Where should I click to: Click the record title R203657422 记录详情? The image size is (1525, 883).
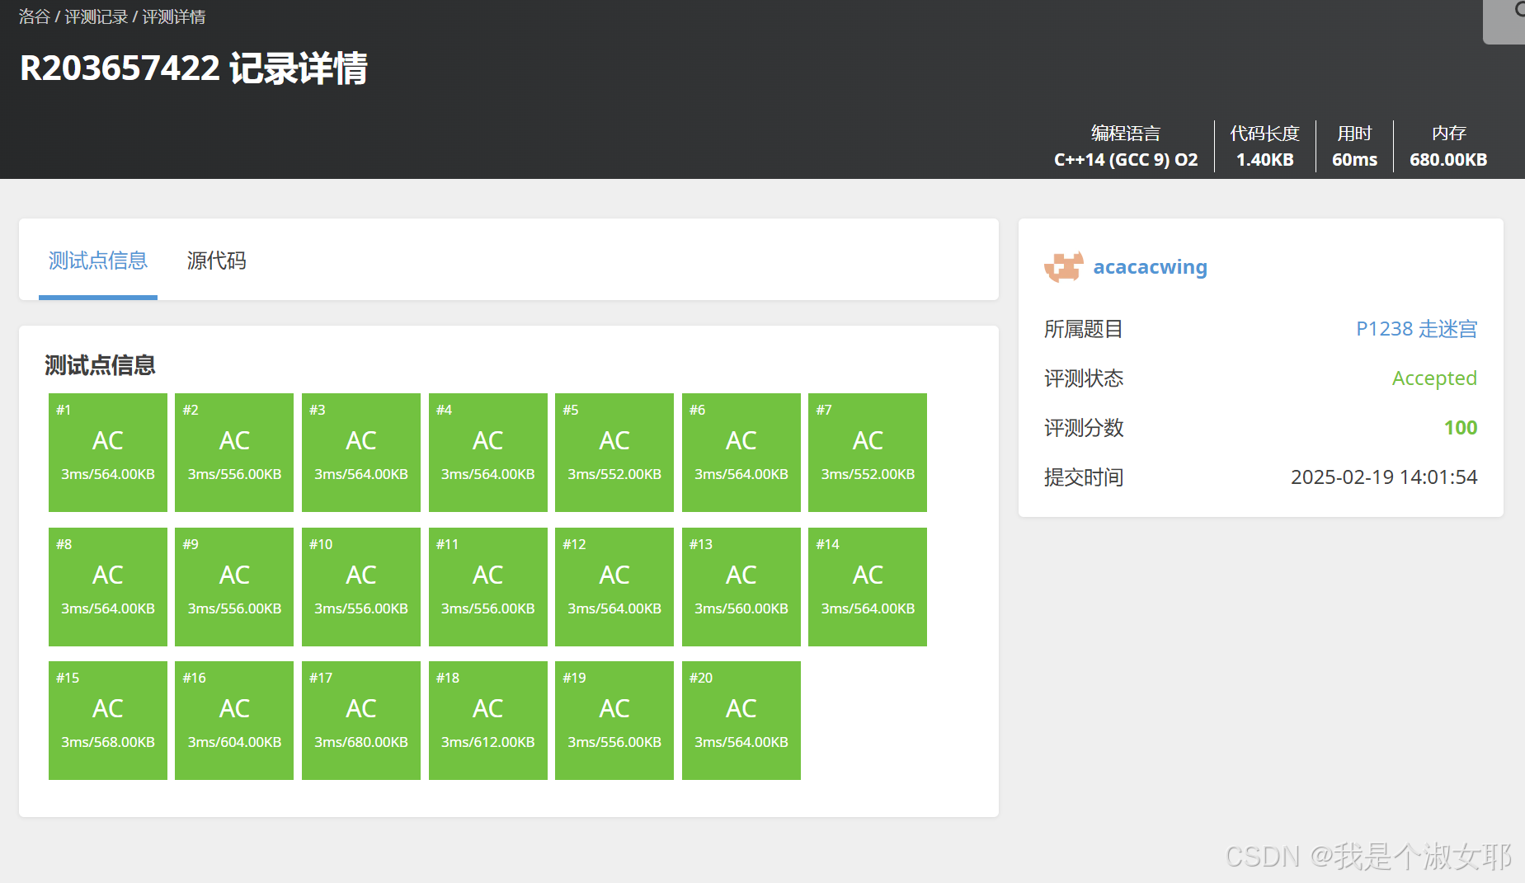coord(195,69)
